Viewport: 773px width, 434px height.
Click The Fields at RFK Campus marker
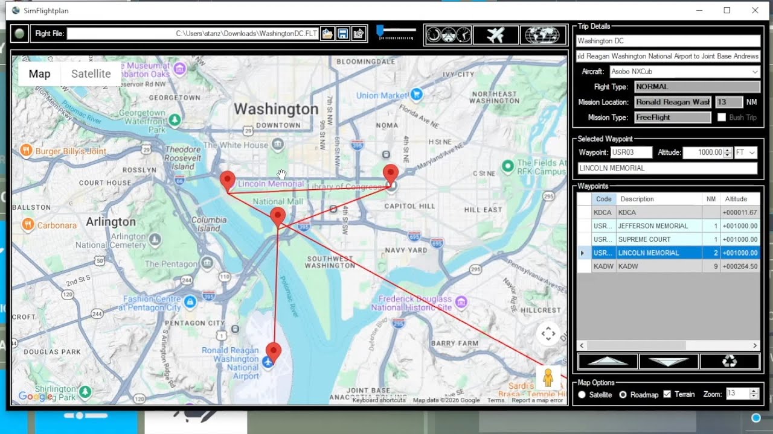point(508,165)
